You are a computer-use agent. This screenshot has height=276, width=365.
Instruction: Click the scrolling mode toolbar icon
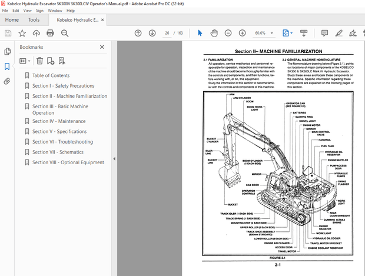click(304, 33)
